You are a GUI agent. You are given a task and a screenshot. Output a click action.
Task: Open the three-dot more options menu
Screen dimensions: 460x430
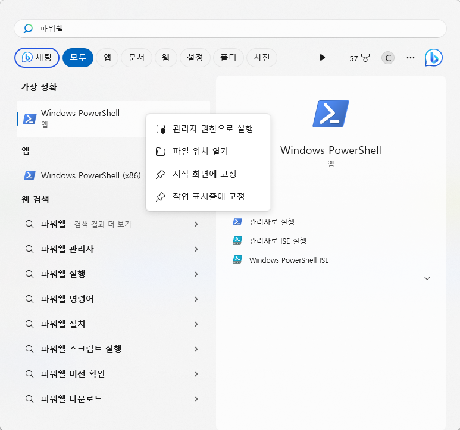[411, 58]
